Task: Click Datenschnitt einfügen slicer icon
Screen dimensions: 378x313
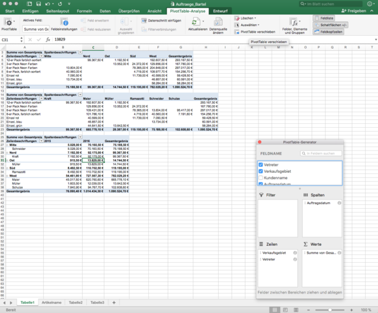Action: coord(144,21)
